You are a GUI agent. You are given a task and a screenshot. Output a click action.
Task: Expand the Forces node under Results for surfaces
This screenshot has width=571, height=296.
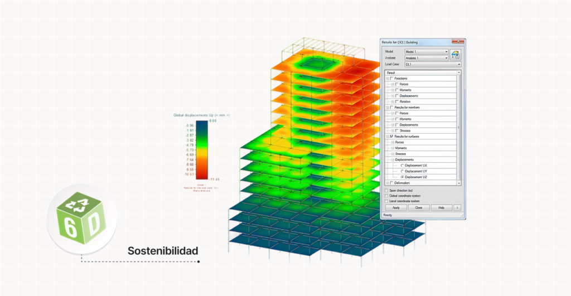pyautogui.click(x=393, y=142)
